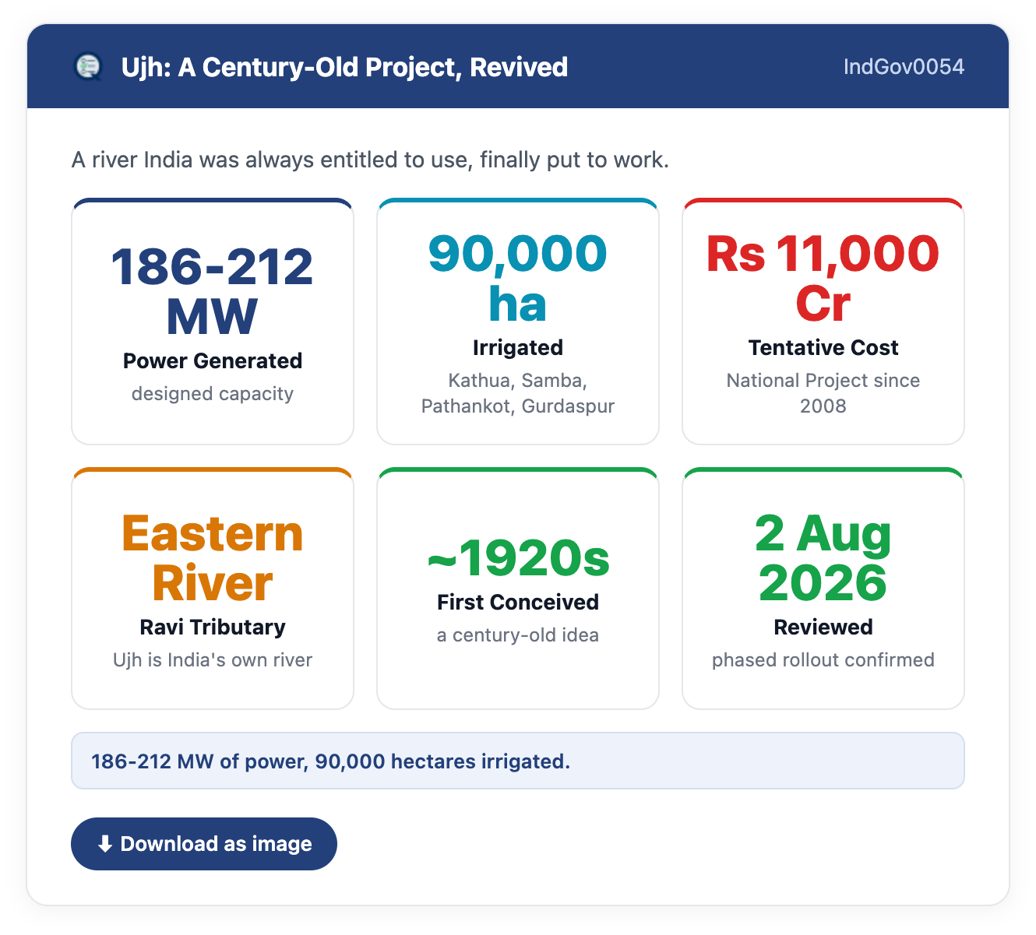Select the 2 Aug 2026 Reviewed card

[x=823, y=589]
